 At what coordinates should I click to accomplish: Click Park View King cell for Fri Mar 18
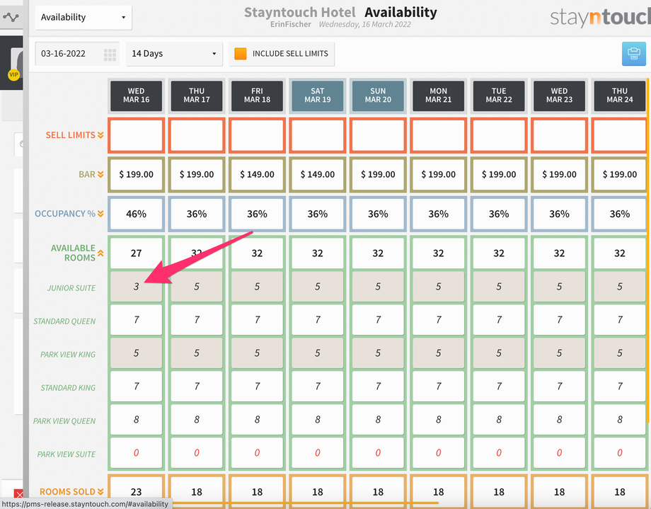click(x=257, y=353)
